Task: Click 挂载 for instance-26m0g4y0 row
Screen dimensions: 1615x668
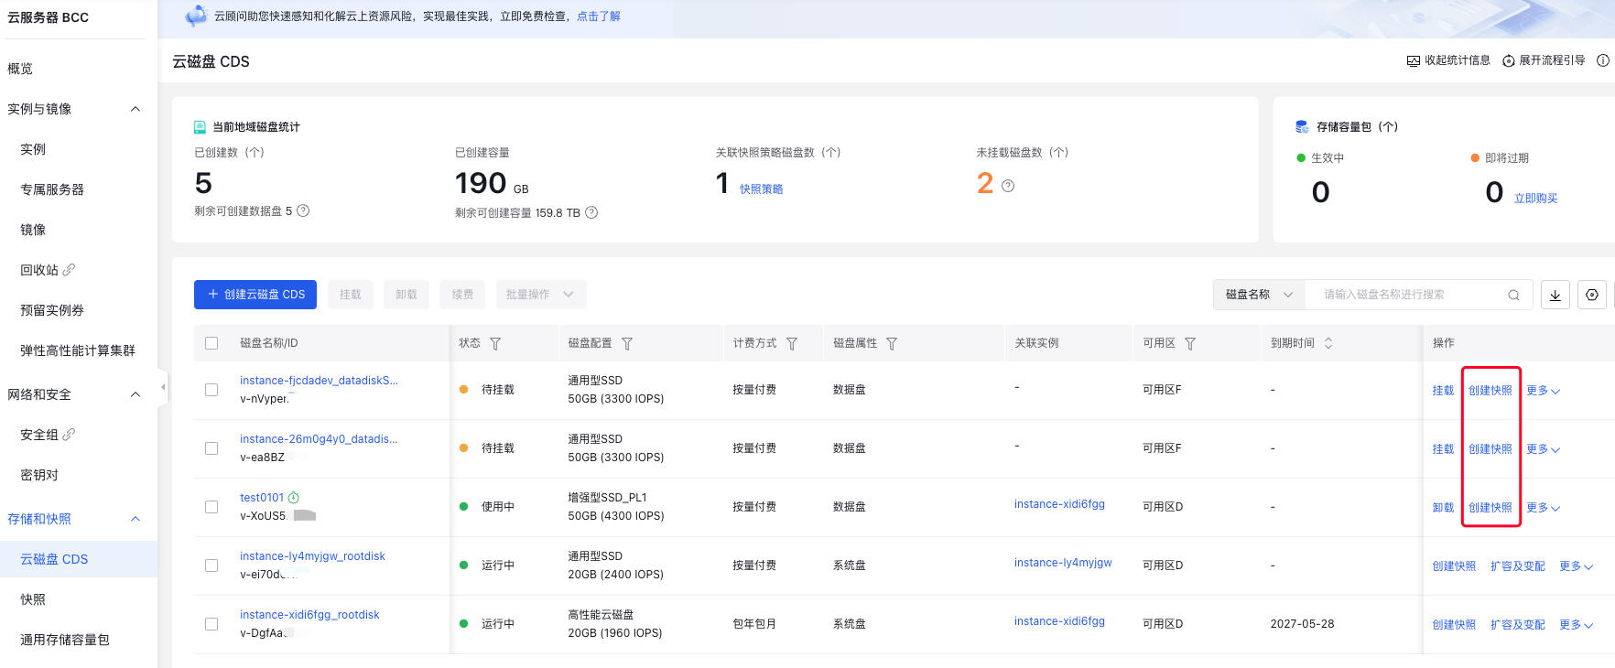Action: click(x=1443, y=449)
